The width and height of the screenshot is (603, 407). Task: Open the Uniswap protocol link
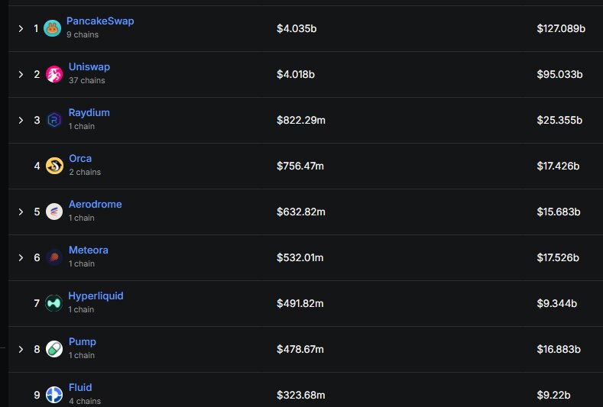(89, 66)
